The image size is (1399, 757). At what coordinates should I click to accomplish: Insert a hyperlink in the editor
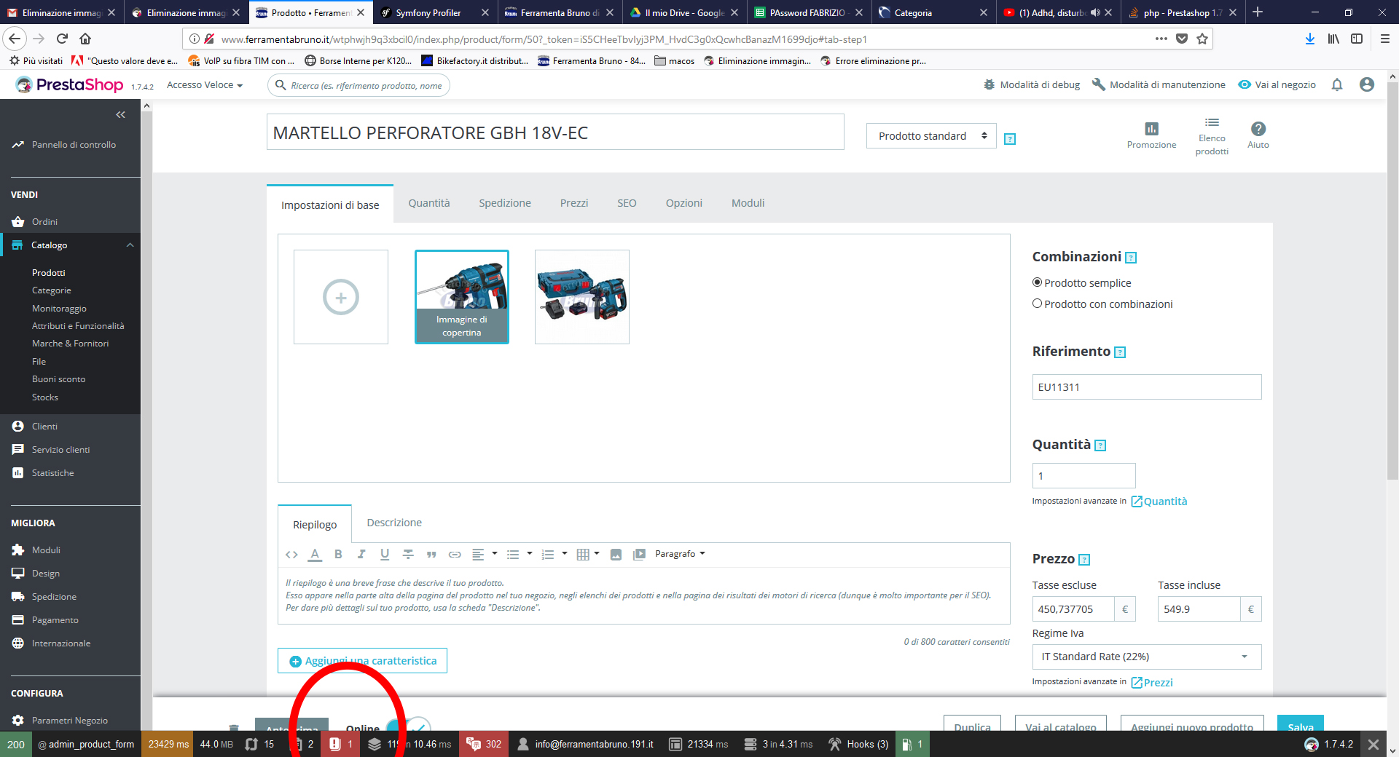455,555
